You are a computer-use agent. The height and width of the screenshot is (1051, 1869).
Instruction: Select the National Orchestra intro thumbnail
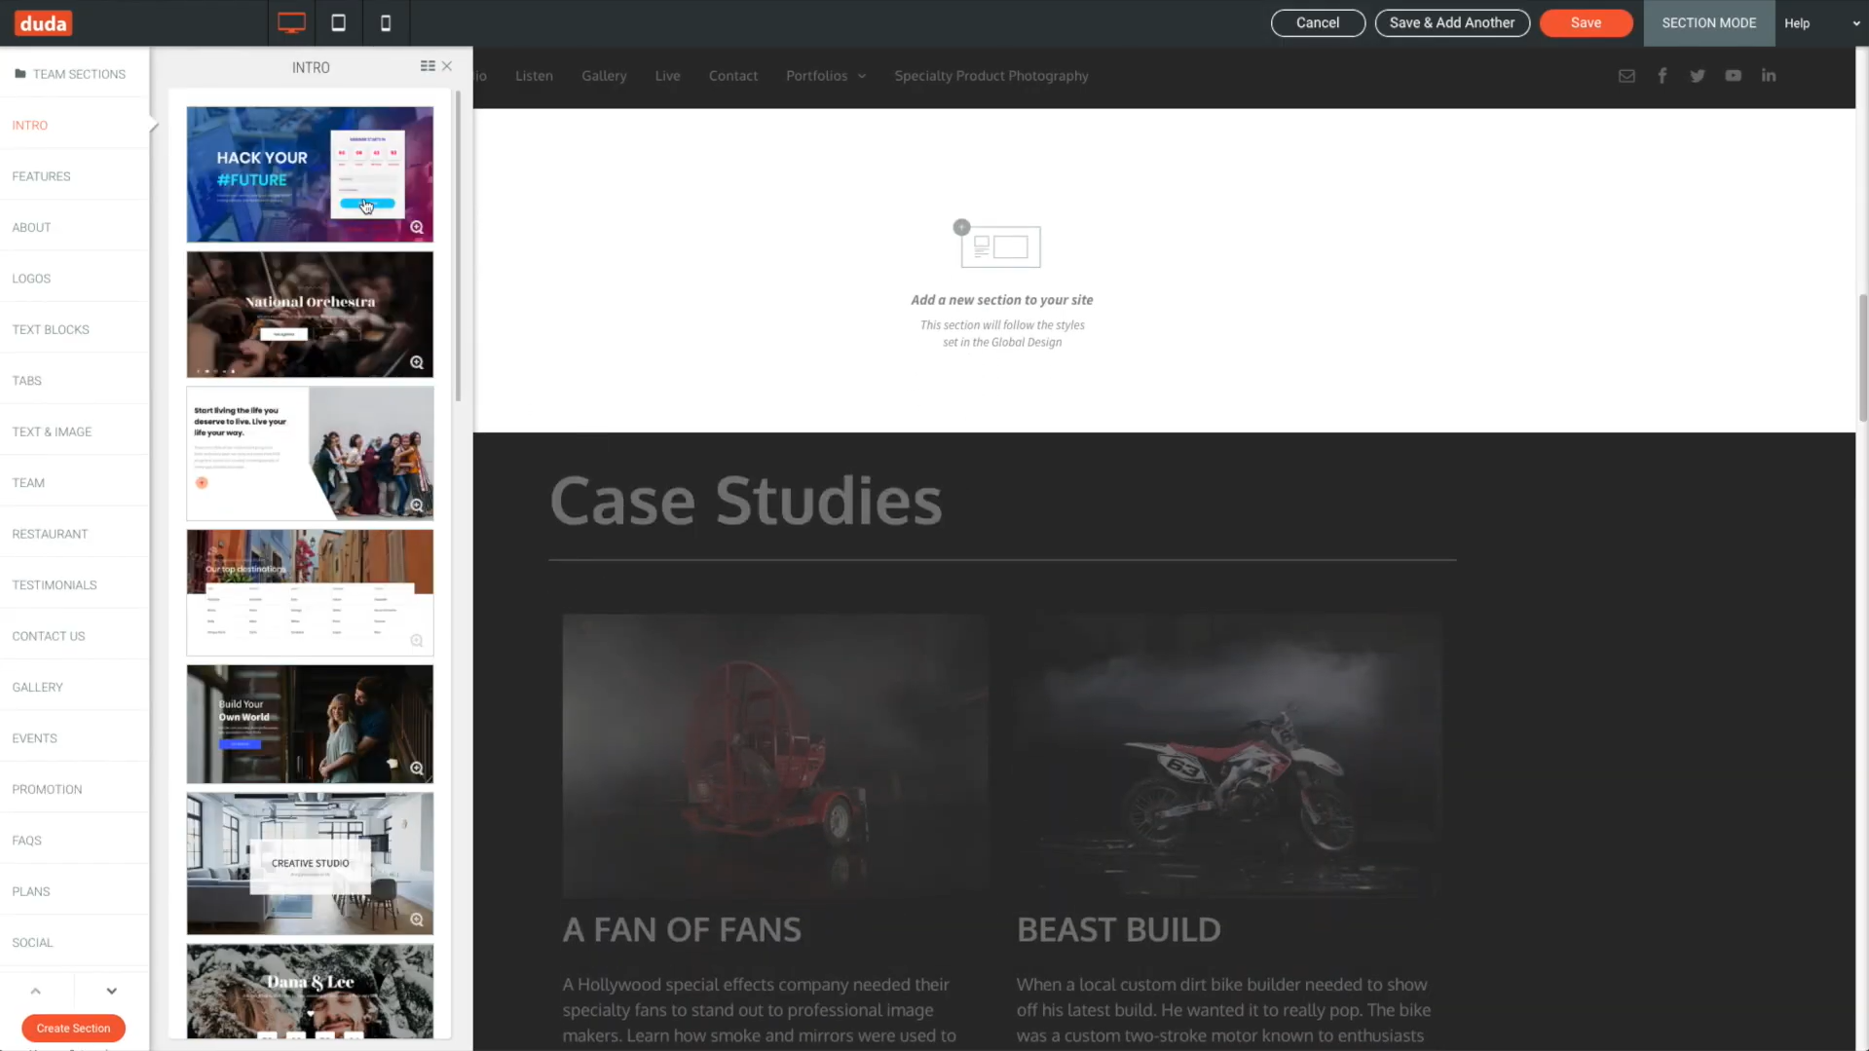[310, 314]
